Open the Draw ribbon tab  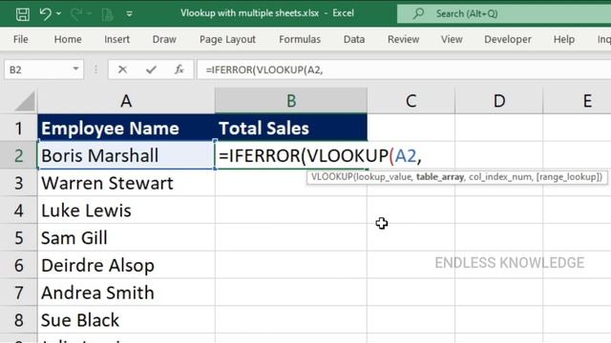164,39
